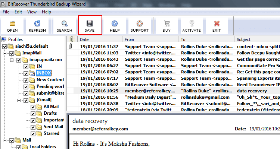Sort by the To column header
Image resolution: width=280 pixels, height=149 pixels.
click(x=206, y=39)
